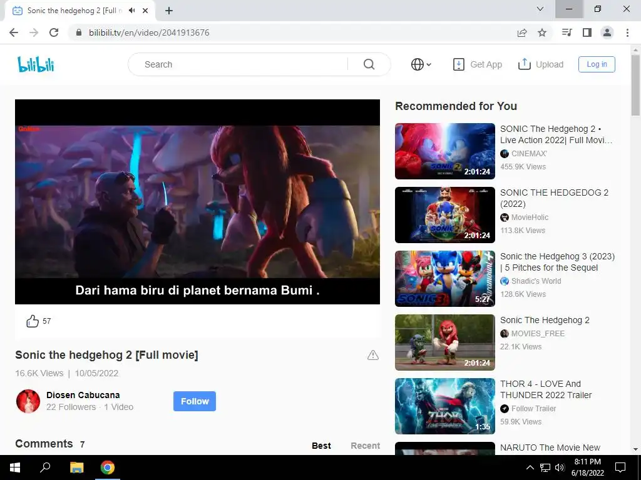Sort comments by Best
The height and width of the screenshot is (480, 641).
click(x=321, y=446)
